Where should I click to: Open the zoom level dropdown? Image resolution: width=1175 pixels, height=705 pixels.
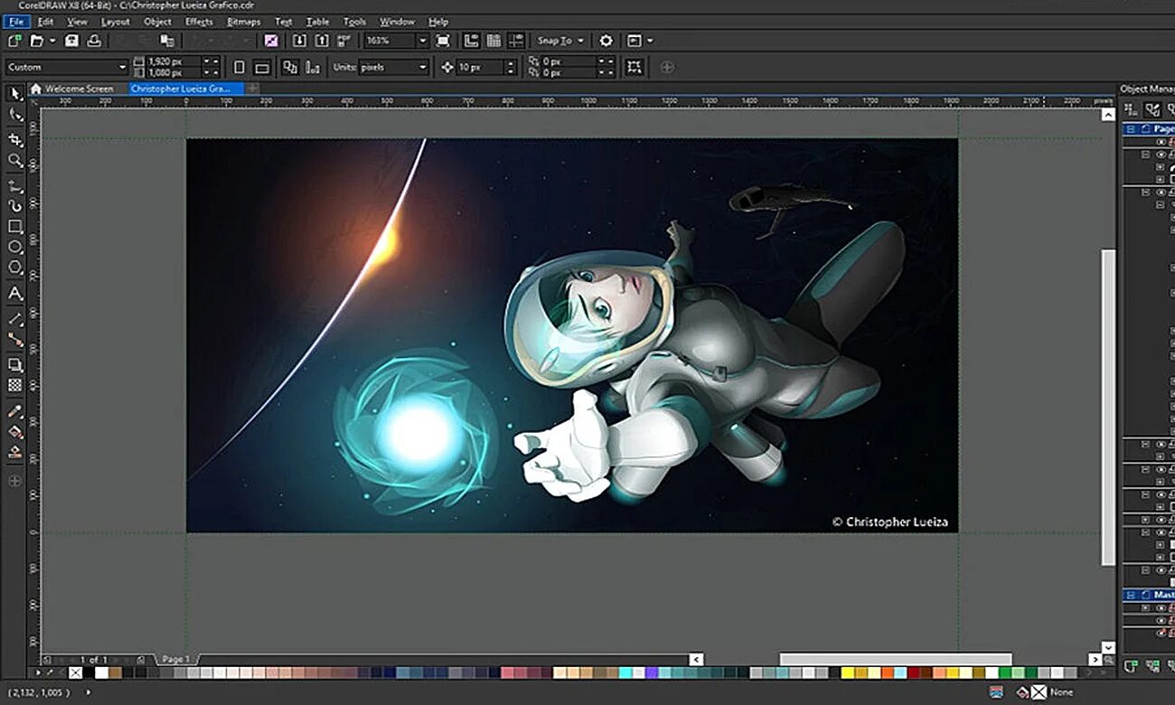click(421, 41)
